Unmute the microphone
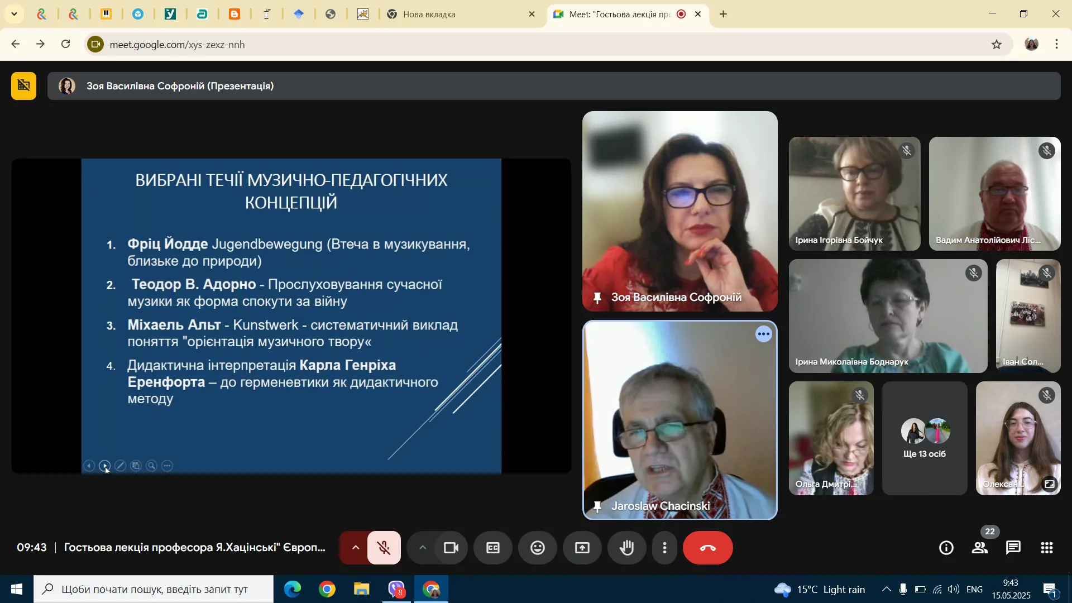The height and width of the screenshot is (603, 1072). tap(384, 548)
